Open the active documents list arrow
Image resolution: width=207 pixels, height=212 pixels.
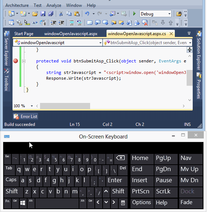pyautogui.click(x=189, y=33)
